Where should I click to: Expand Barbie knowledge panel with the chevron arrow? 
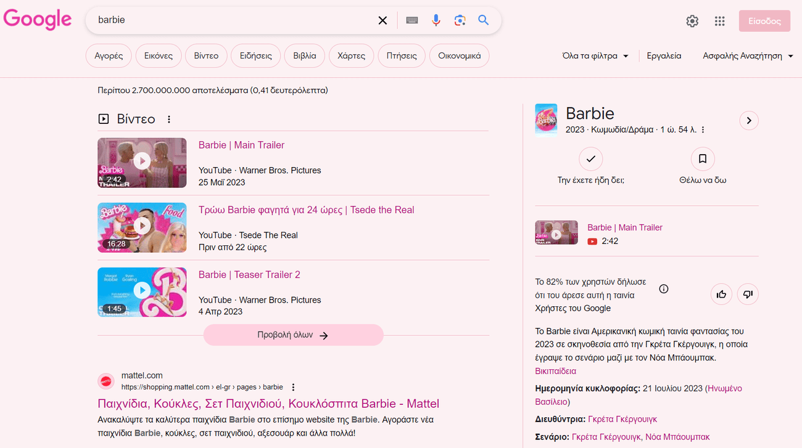[x=748, y=120]
